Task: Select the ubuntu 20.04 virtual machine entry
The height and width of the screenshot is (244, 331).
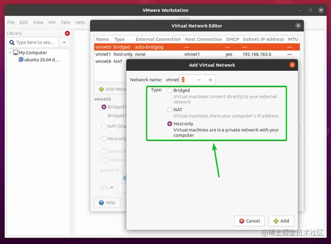Action: pyautogui.click(x=41, y=60)
